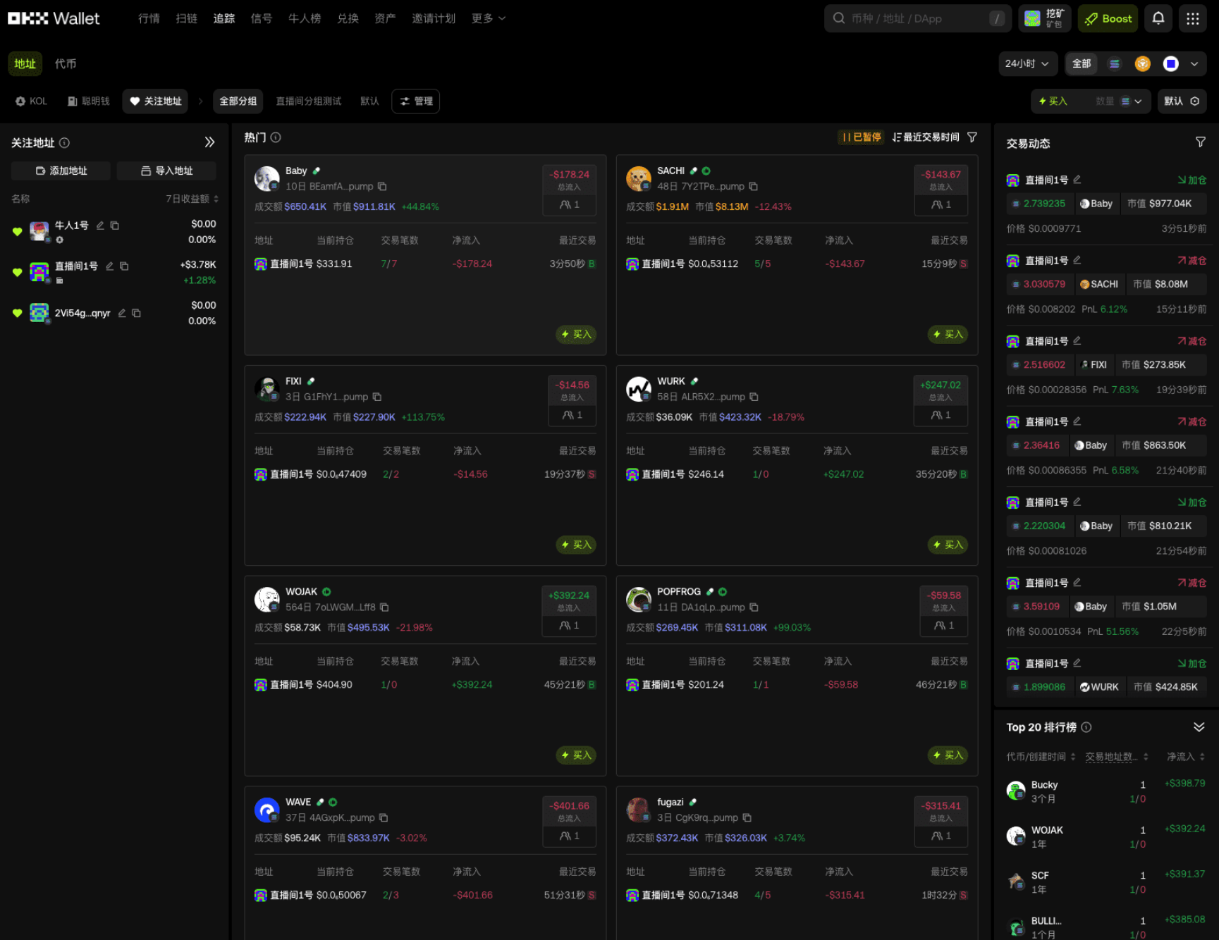This screenshot has height=940, width=1219.
Task: Open the 行情 menu
Action: click(x=149, y=18)
